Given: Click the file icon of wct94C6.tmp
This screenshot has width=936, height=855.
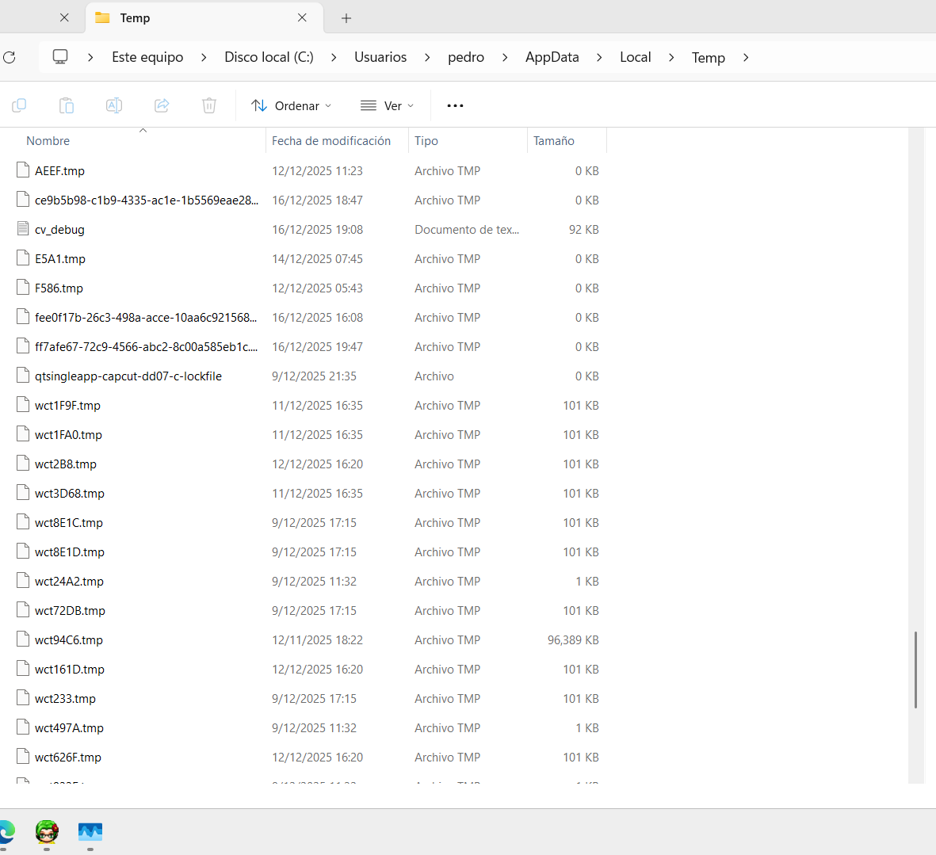Looking at the screenshot, I should tap(23, 639).
